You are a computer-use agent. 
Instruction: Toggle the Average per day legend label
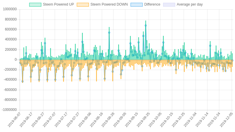coord(190,4)
